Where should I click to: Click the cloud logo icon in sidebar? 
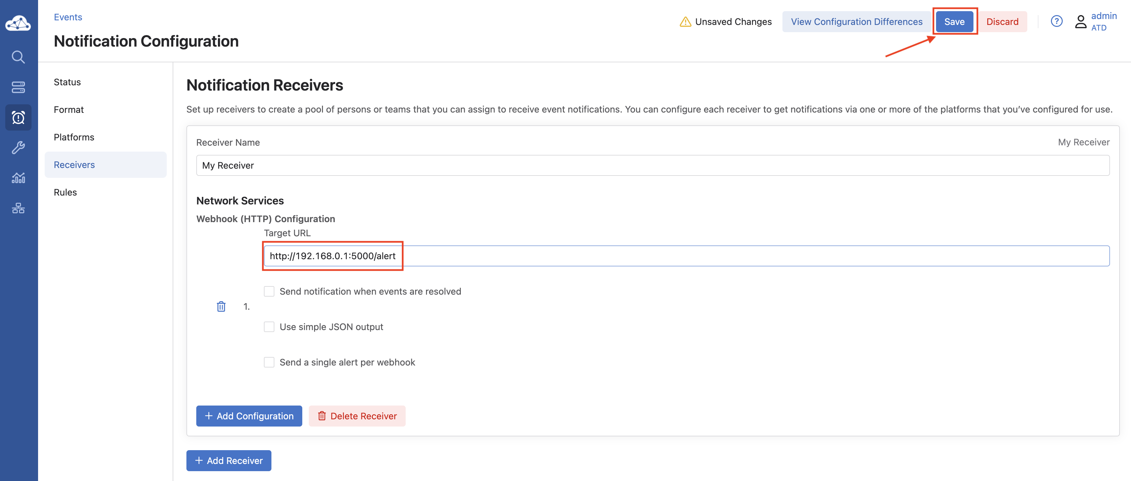click(x=18, y=23)
